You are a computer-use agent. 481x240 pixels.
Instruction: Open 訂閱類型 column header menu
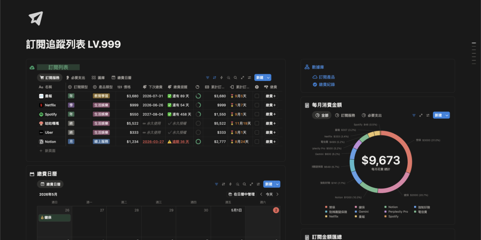tap(78, 87)
